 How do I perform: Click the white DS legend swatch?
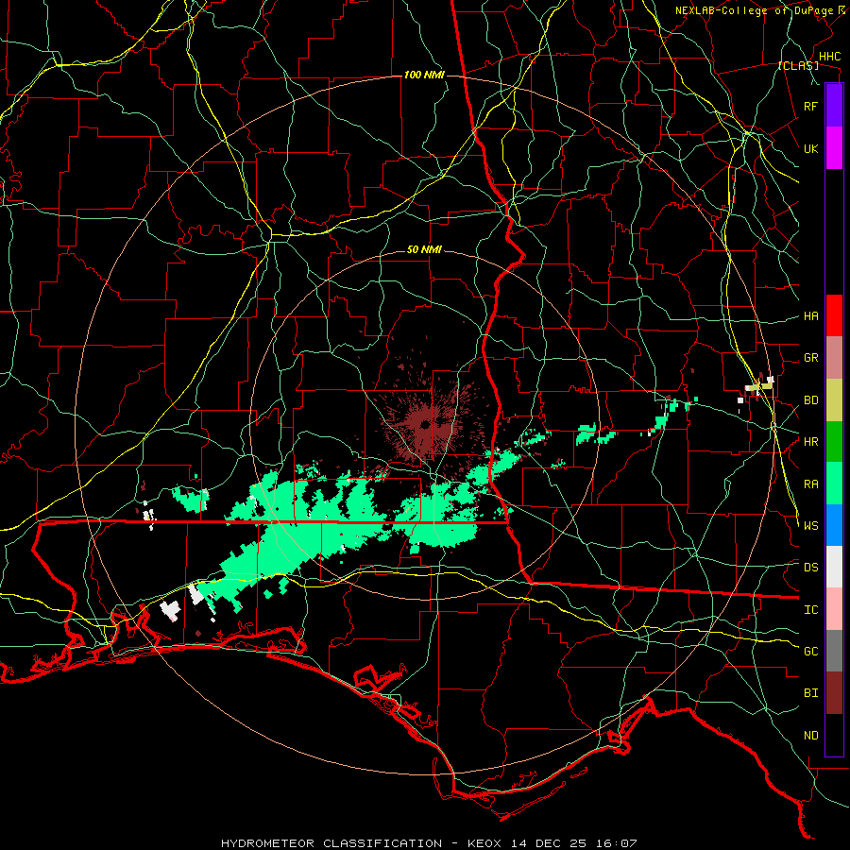click(834, 567)
